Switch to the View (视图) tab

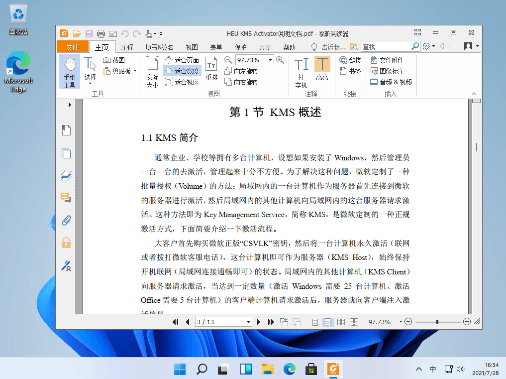[x=192, y=47]
